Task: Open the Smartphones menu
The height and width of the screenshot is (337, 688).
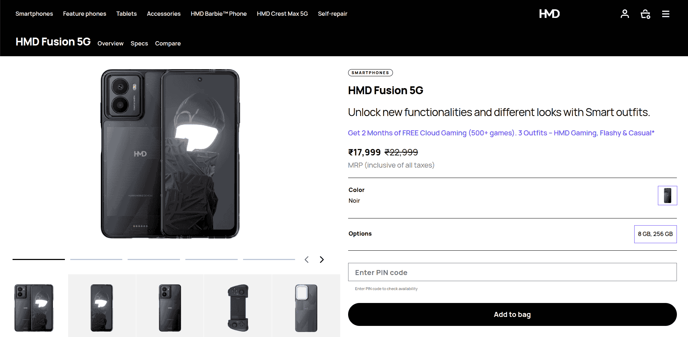Action: [34, 14]
